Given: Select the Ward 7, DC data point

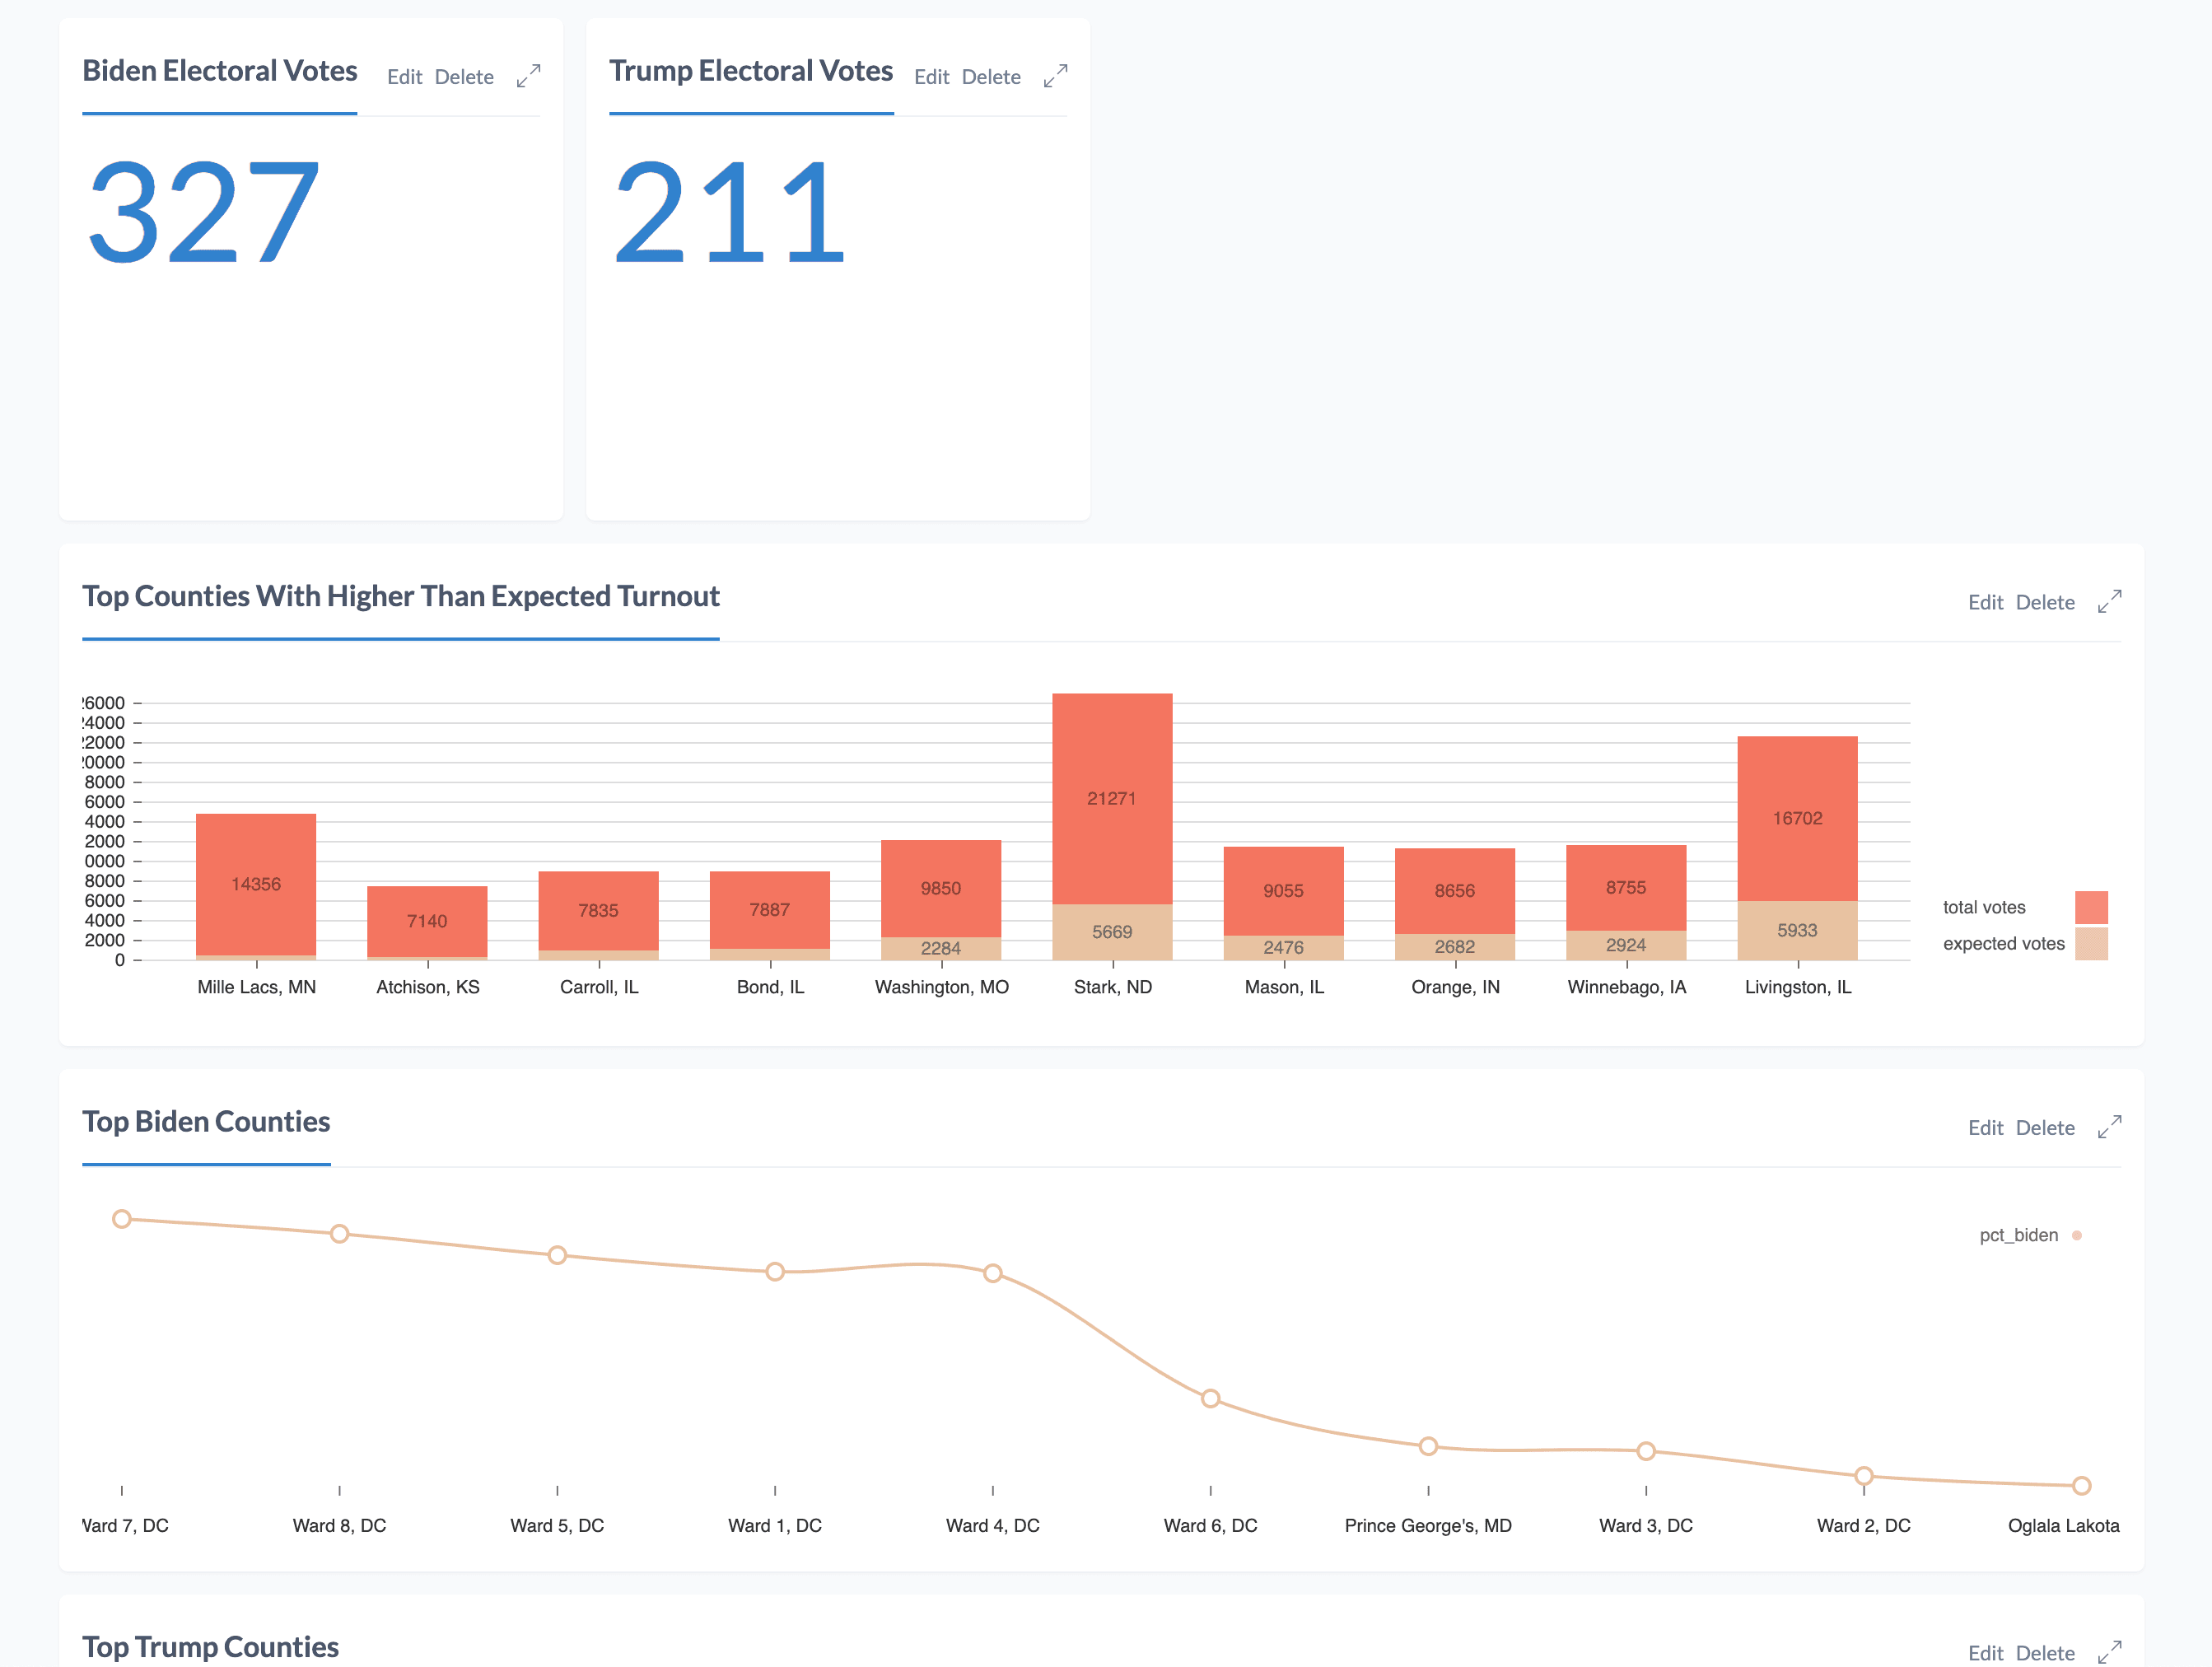Looking at the screenshot, I should (x=122, y=1219).
